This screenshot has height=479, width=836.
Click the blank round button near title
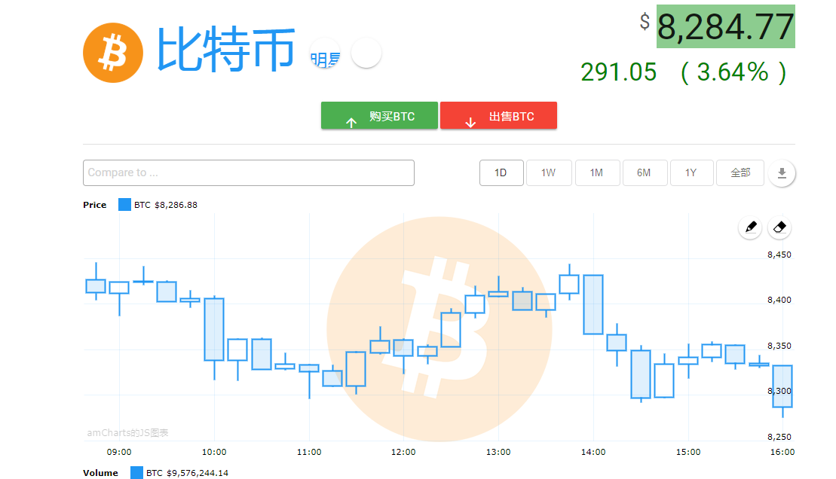click(x=366, y=53)
